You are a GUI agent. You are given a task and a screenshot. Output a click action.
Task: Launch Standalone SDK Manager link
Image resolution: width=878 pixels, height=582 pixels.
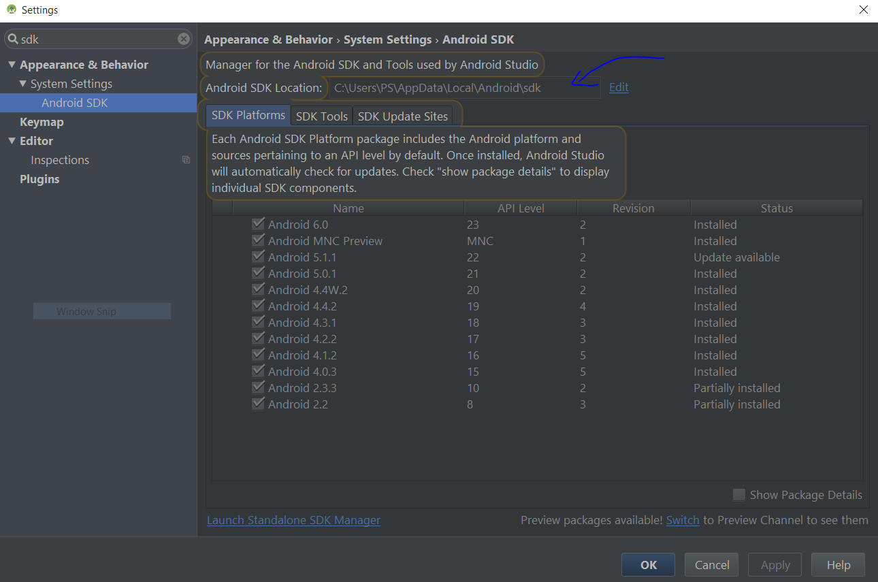coord(293,520)
